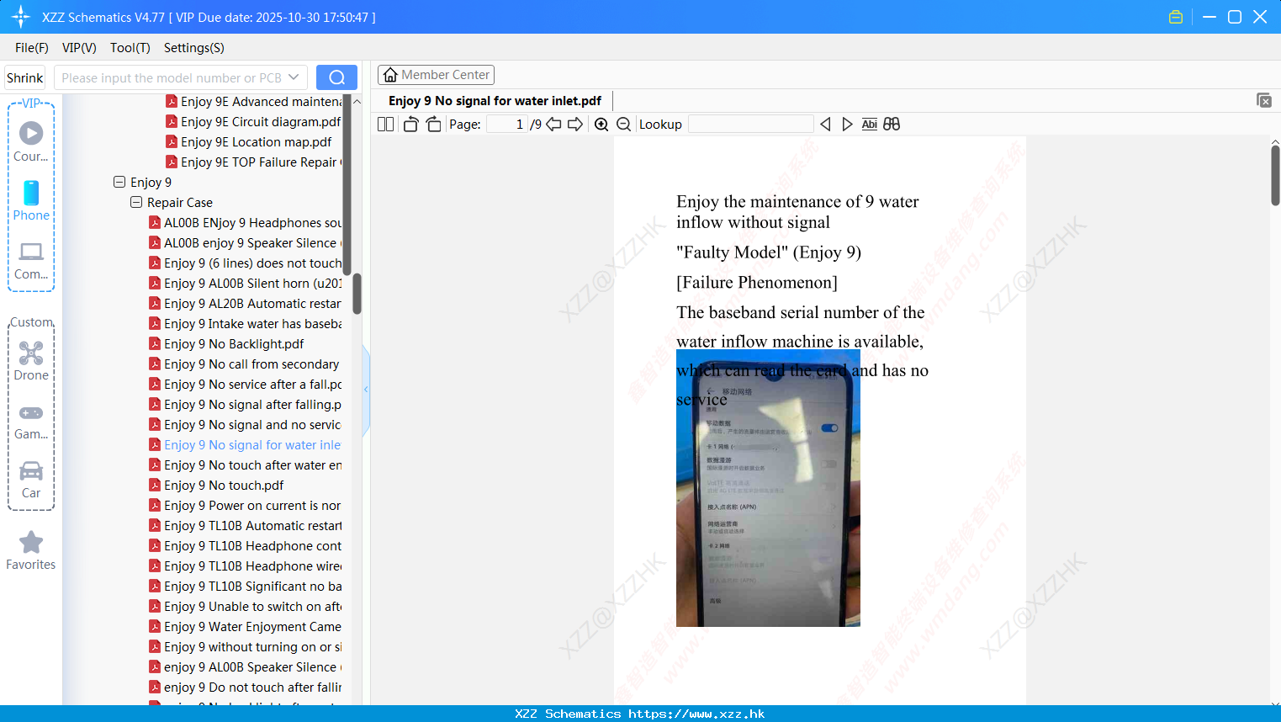Click the binoculars search icon
1281x722 pixels.
coord(892,125)
